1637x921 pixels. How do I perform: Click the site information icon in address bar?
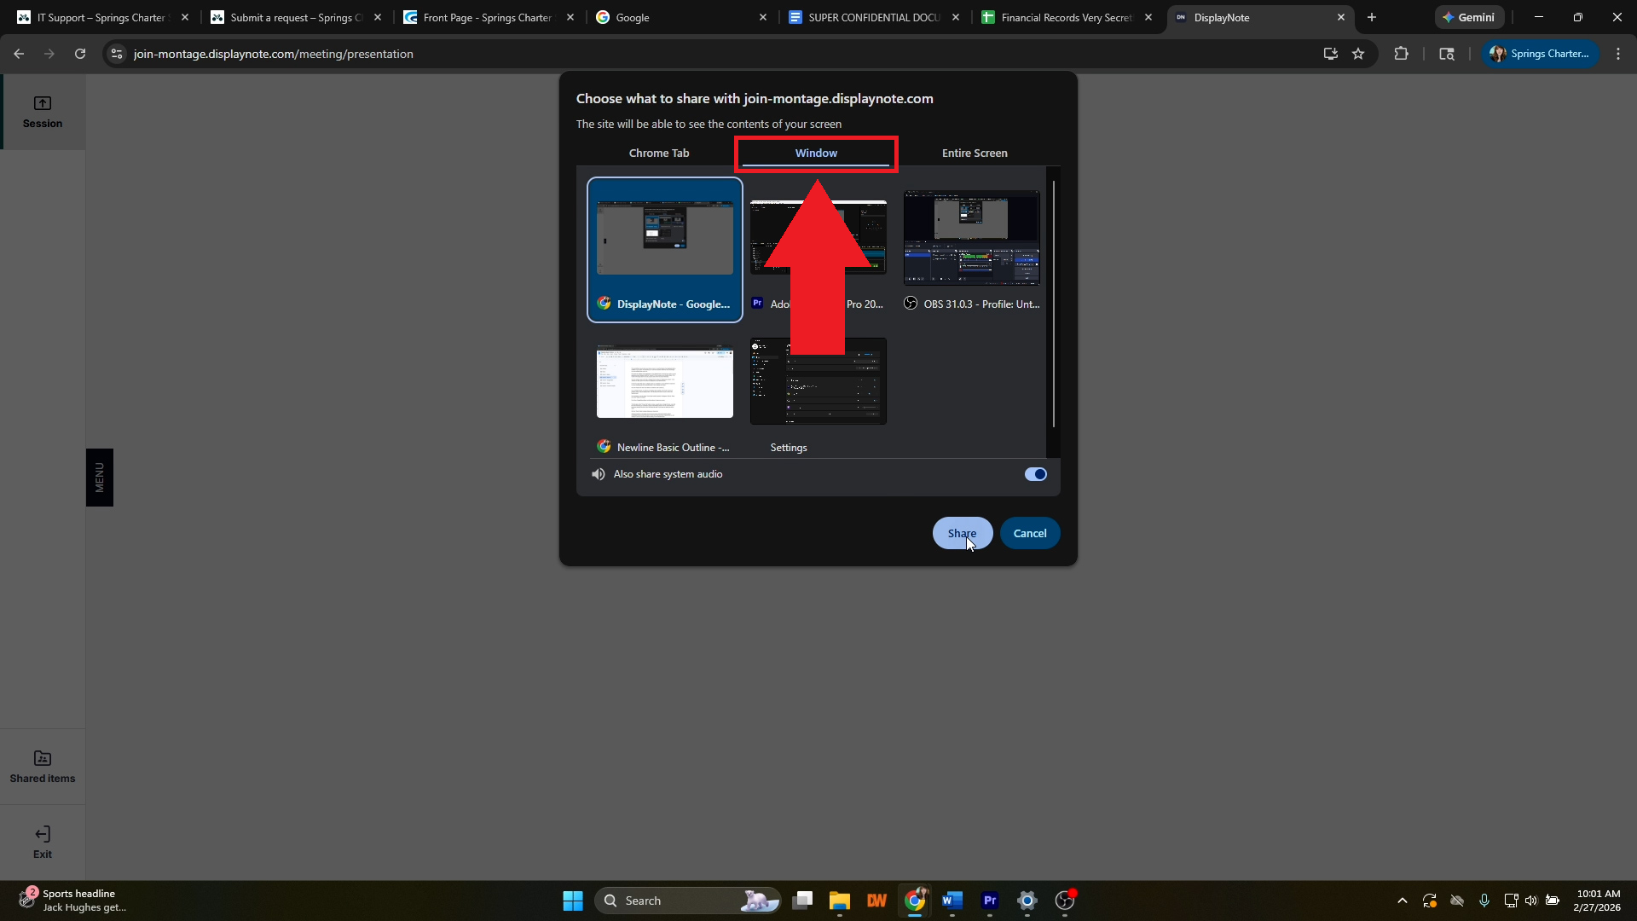117,54
